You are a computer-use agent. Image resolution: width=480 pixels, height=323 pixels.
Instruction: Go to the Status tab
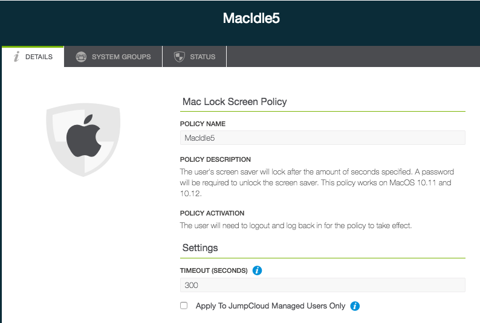point(195,57)
